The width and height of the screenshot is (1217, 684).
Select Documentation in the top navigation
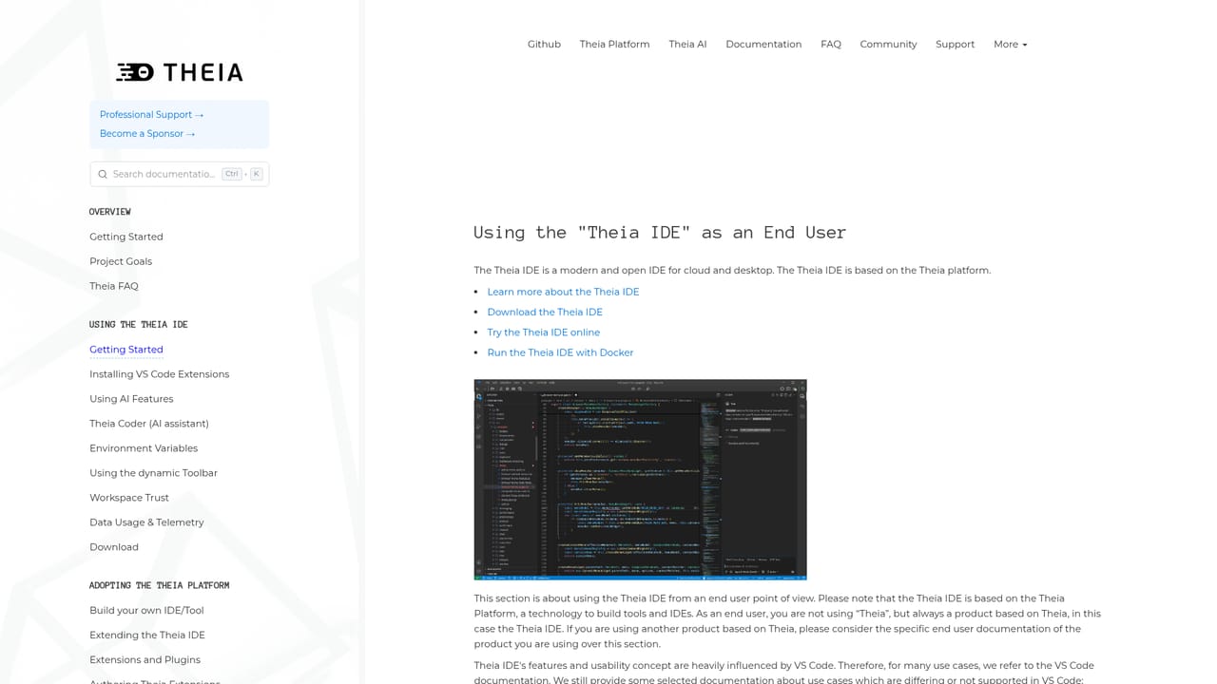(763, 45)
